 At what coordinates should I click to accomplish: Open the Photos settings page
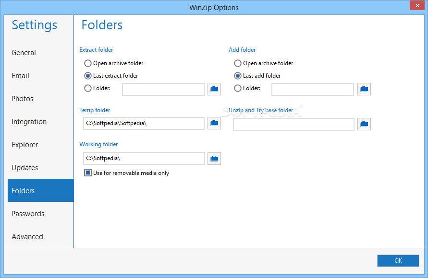[x=41, y=99]
